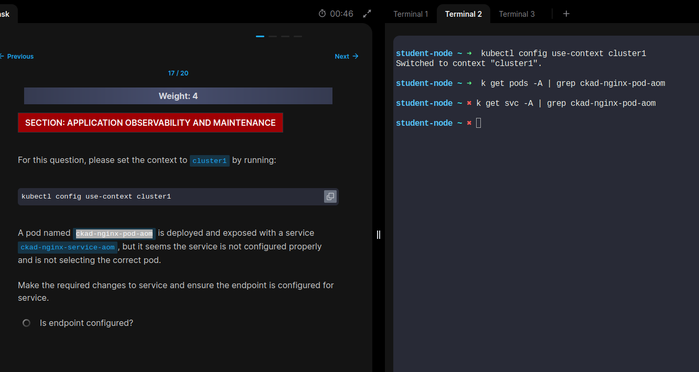Expand the task panel to fullscreen
This screenshot has height=372, width=699.
tap(367, 14)
